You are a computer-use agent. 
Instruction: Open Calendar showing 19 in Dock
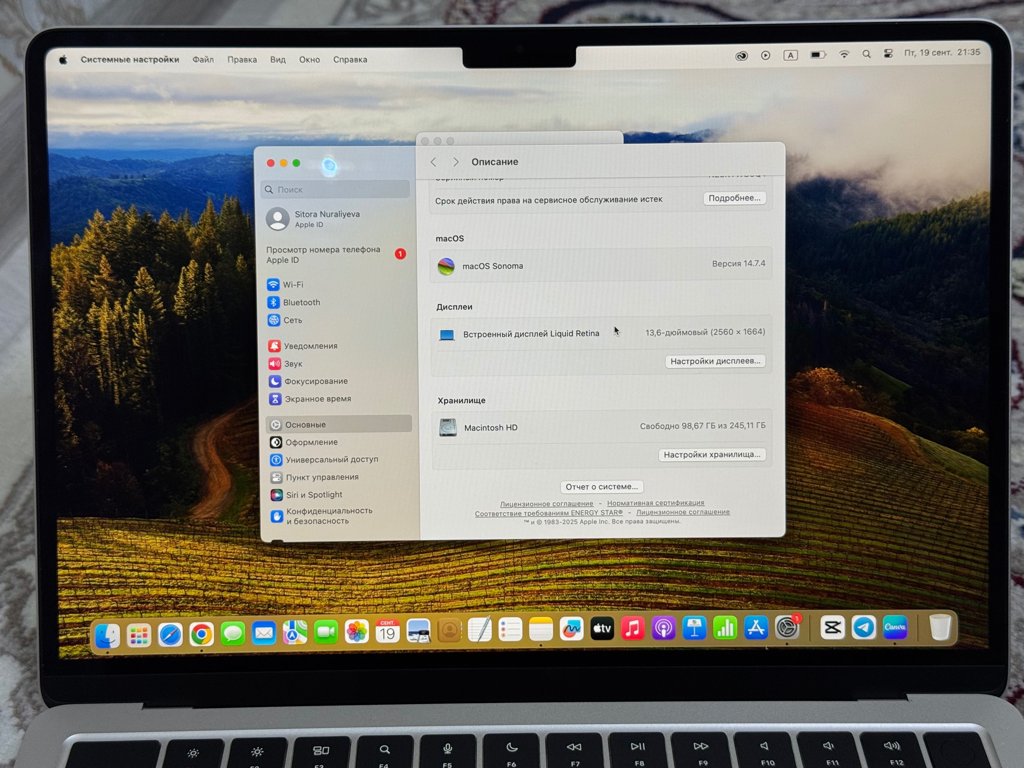click(388, 631)
